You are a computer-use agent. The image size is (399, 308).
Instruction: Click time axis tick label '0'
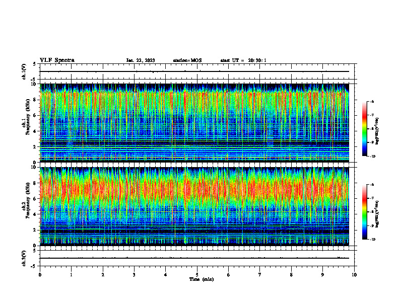(x=40, y=275)
